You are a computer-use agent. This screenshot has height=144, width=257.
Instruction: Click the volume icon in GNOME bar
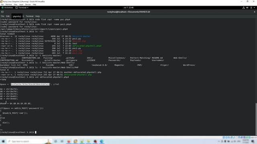(247, 8)
